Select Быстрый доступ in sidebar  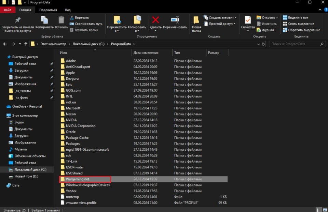point(25,57)
